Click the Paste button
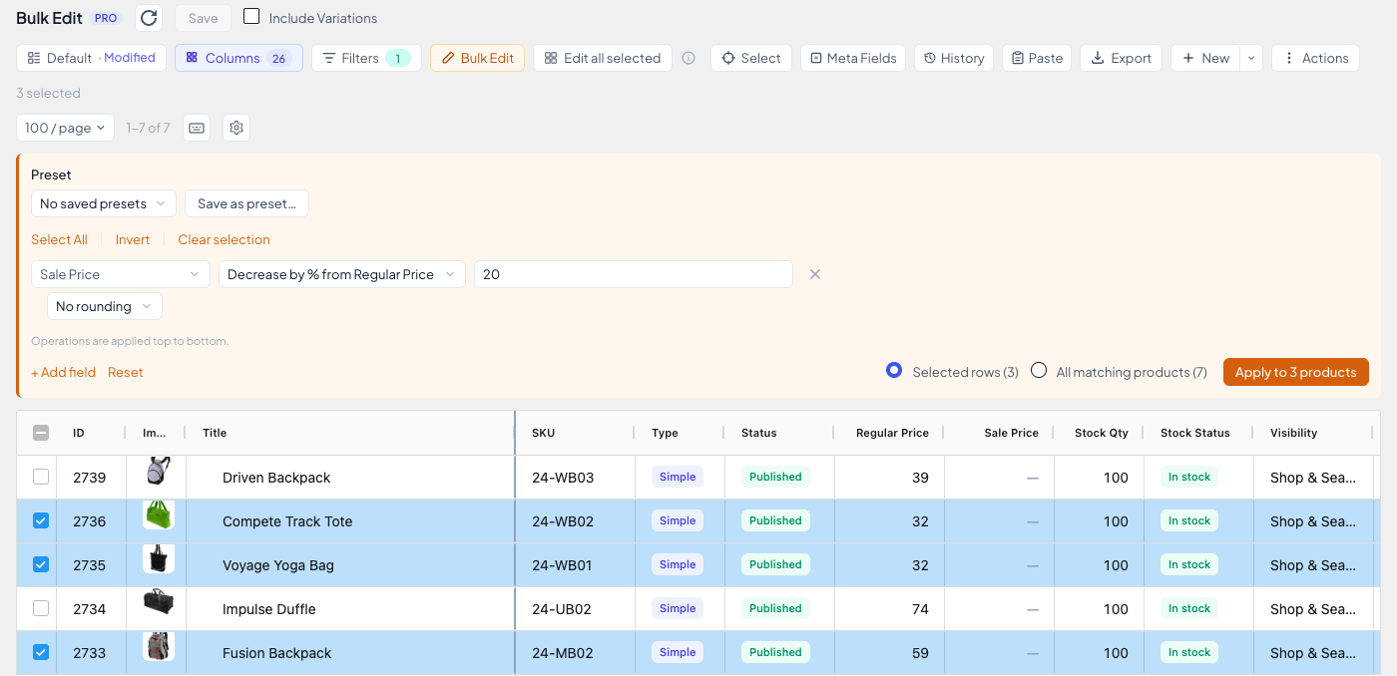Image resolution: width=1397 pixels, height=676 pixels. [1037, 58]
